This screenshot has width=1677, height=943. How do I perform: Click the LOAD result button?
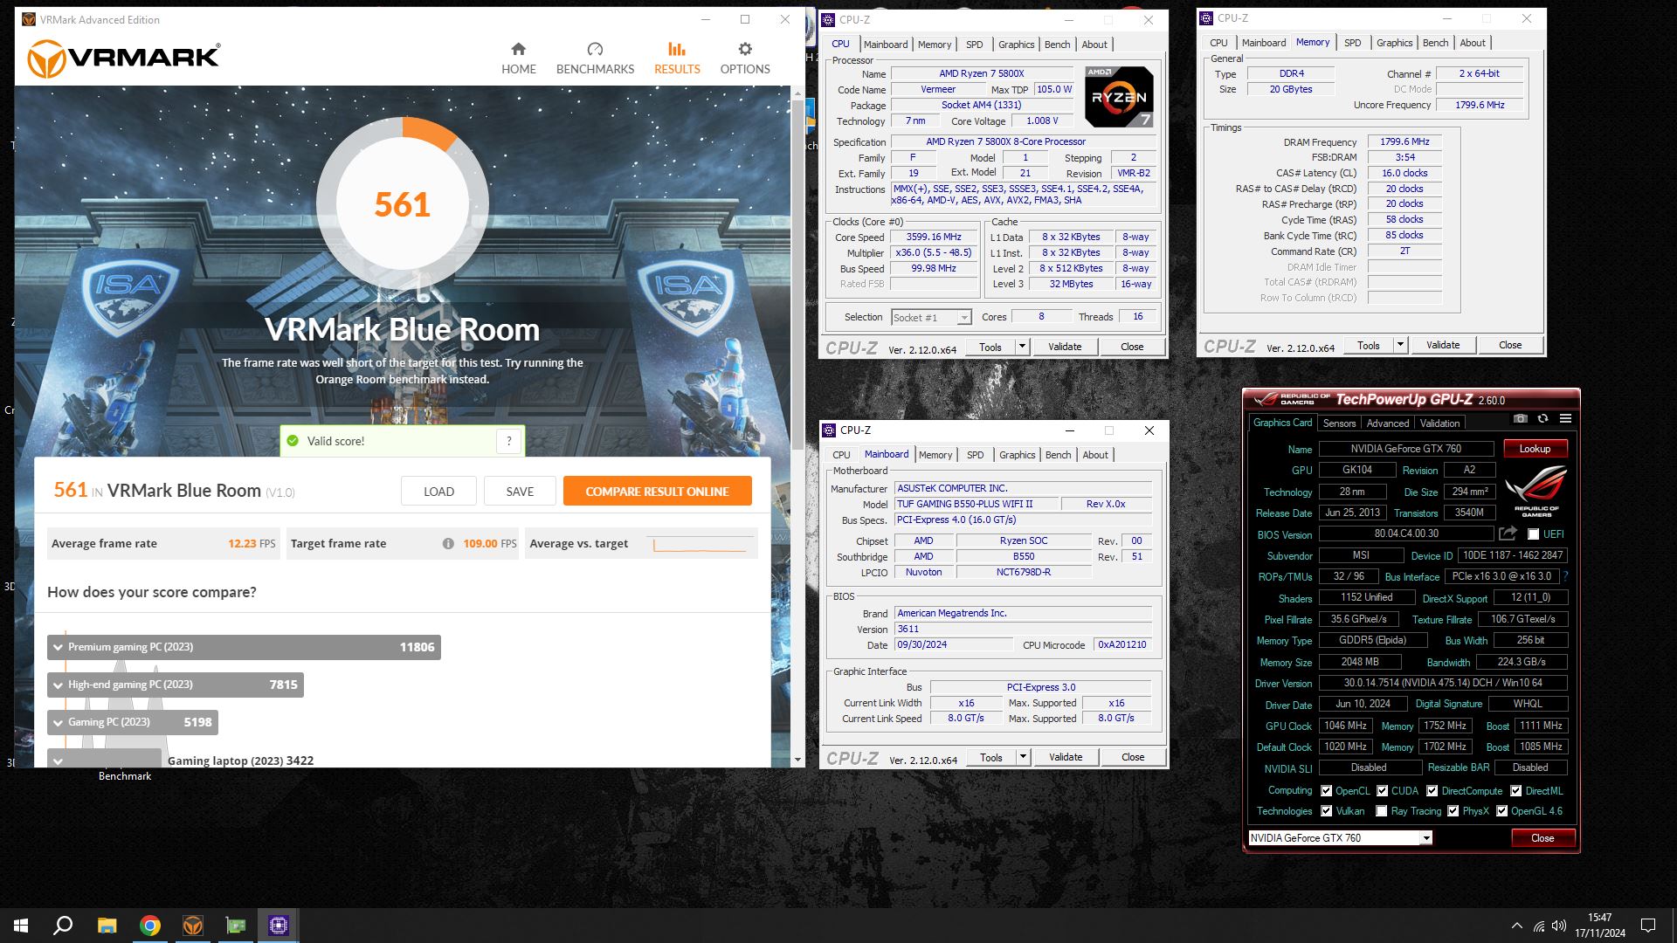click(x=438, y=492)
